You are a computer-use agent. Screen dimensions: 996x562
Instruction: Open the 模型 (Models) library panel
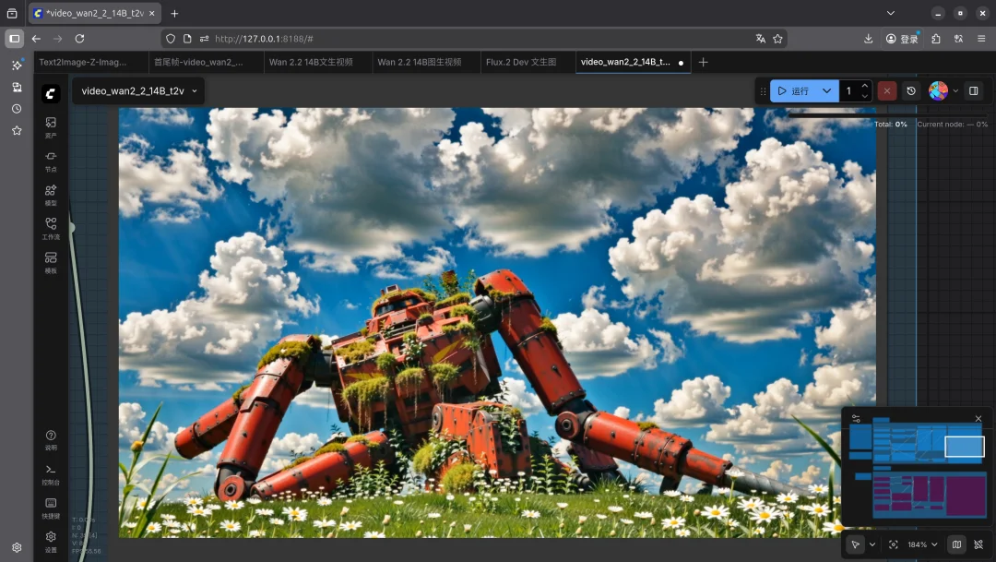pyautogui.click(x=51, y=194)
